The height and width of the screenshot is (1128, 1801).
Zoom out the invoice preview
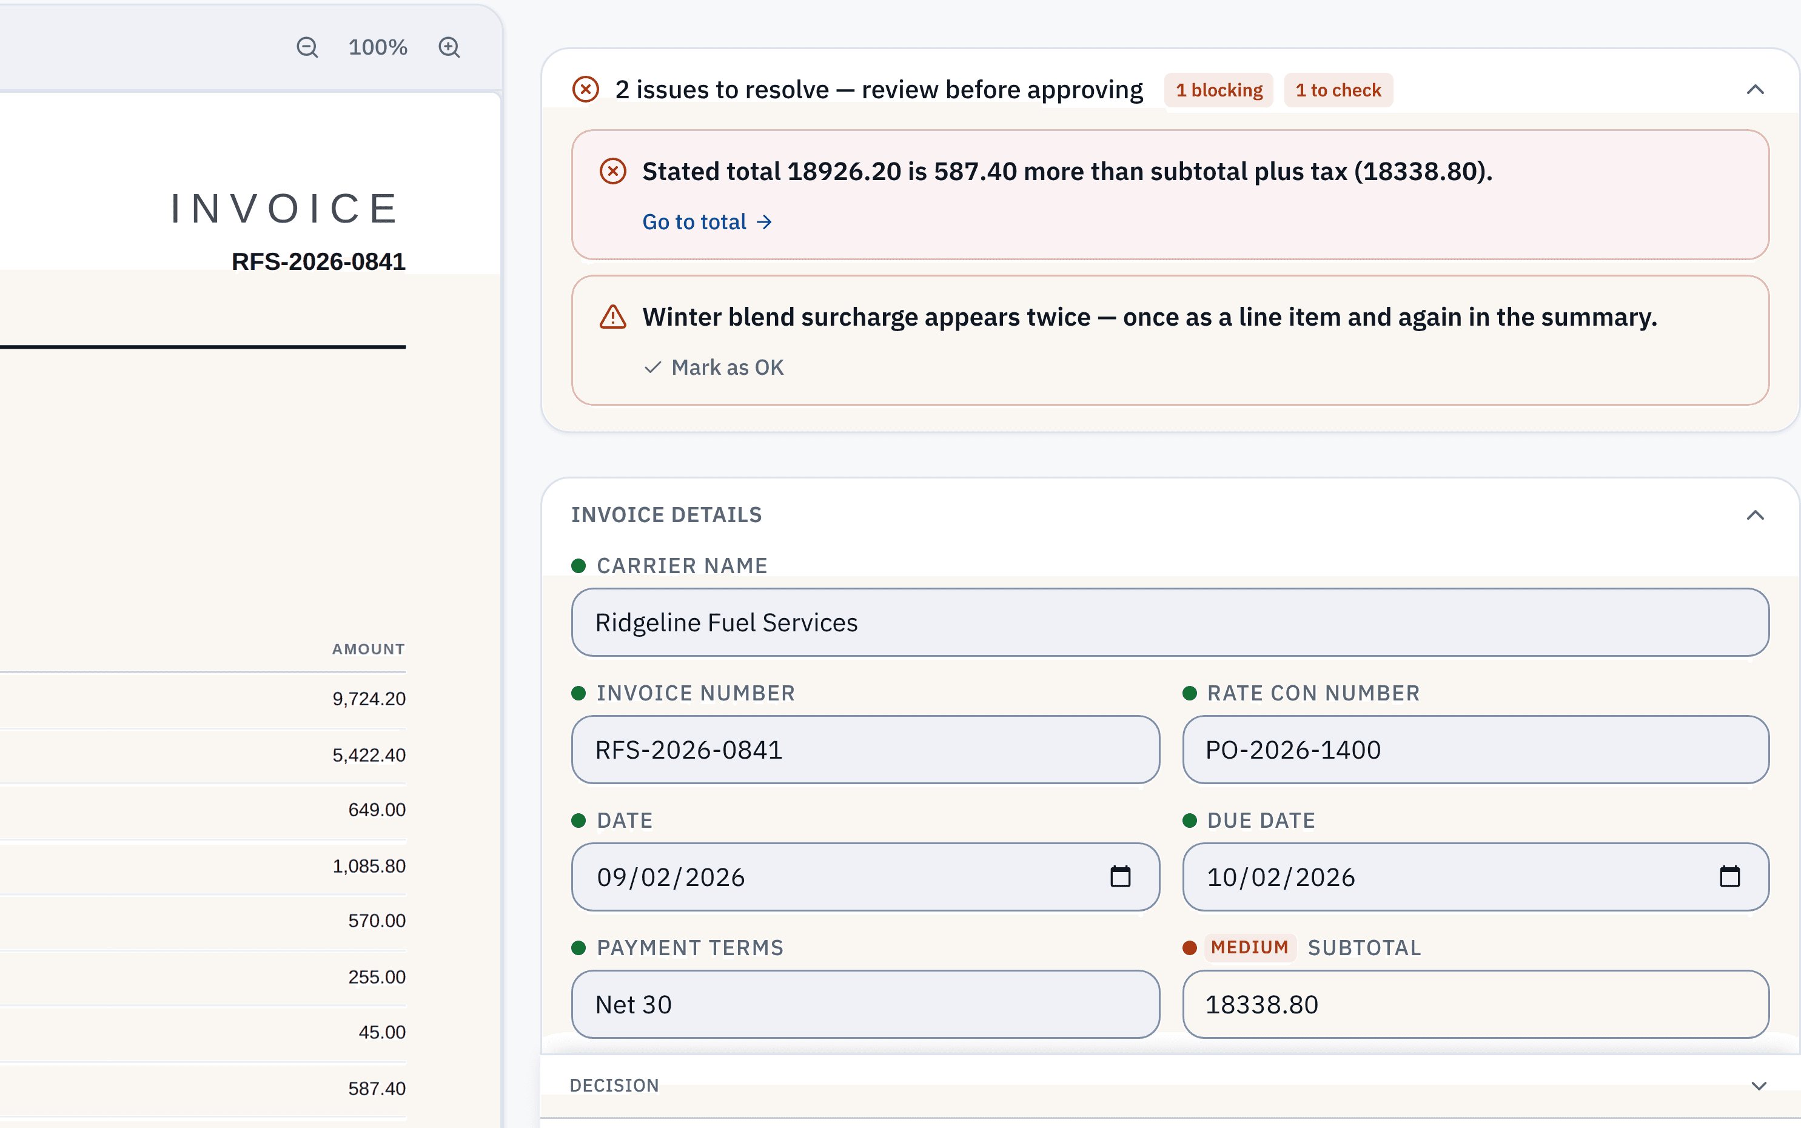click(307, 48)
